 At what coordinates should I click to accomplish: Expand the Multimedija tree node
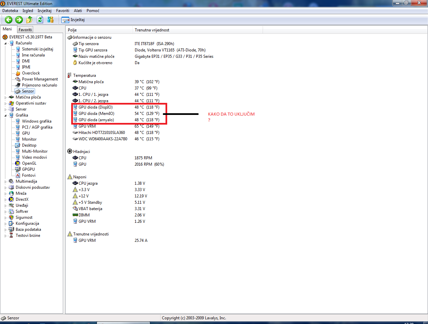(5, 181)
